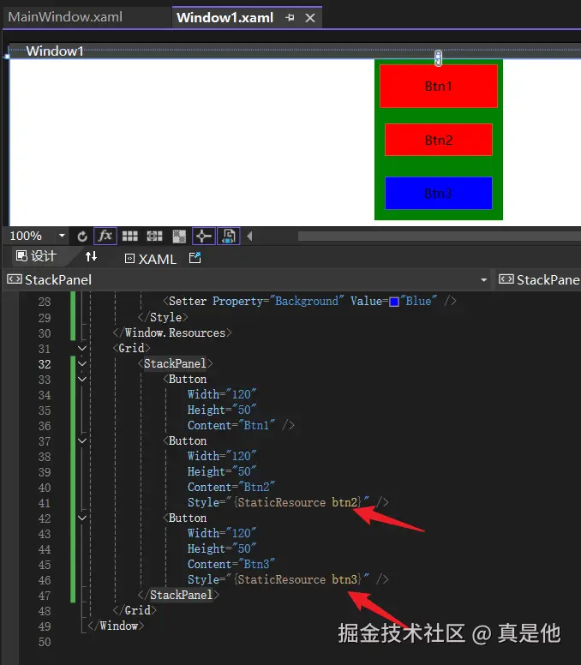Open the right StackPanel member dropdown
This screenshot has height=665, width=581.
coord(539,280)
